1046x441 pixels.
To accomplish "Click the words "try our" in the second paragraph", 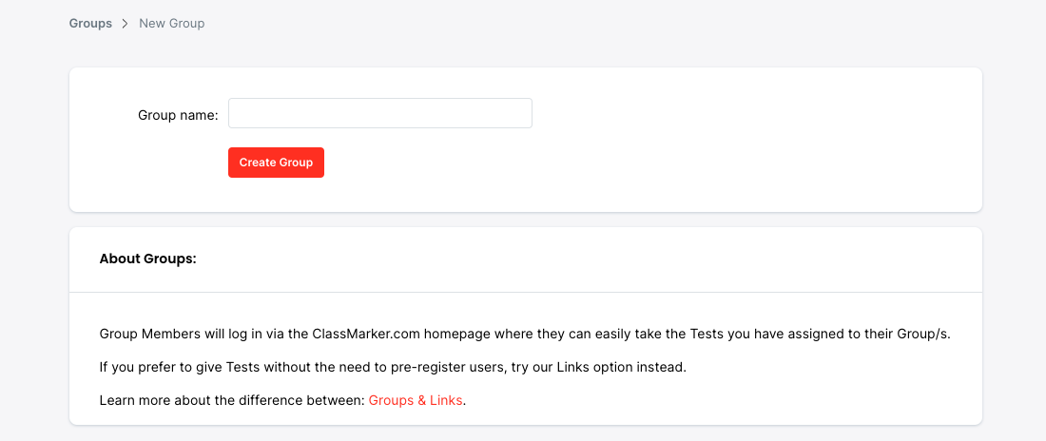I will click(x=531, y=367).
